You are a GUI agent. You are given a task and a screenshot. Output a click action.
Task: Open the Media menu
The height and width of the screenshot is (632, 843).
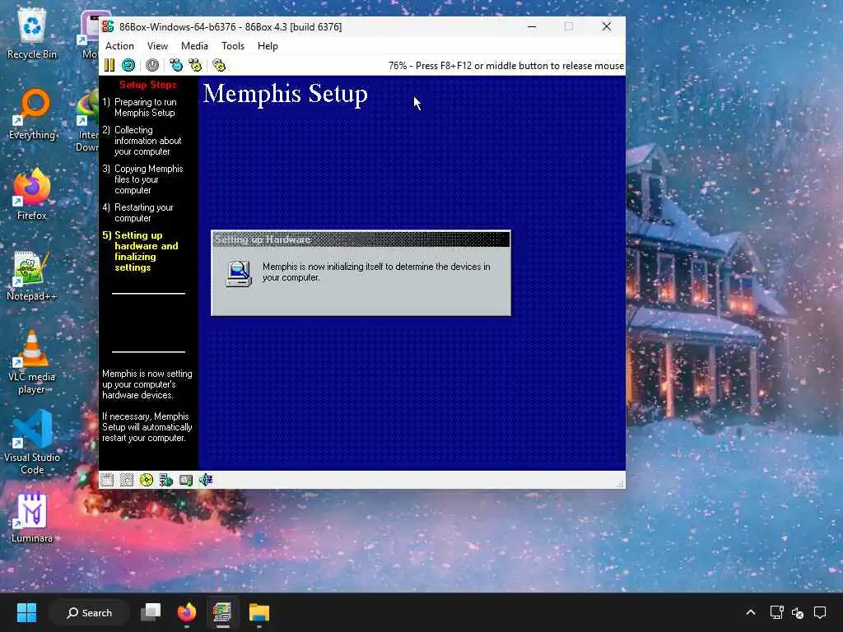click(194, 46)
